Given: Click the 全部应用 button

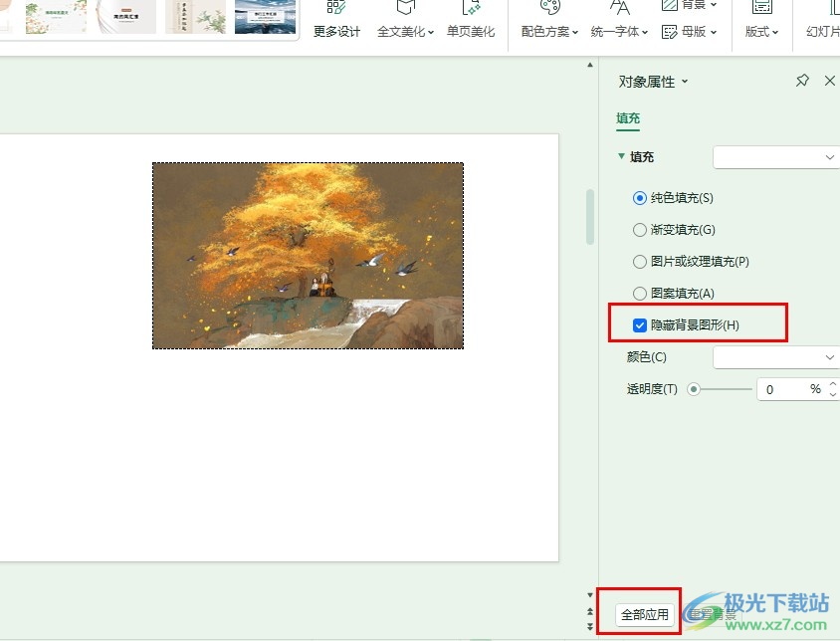Looking at the screenshot, I should [x=645, y=614].
